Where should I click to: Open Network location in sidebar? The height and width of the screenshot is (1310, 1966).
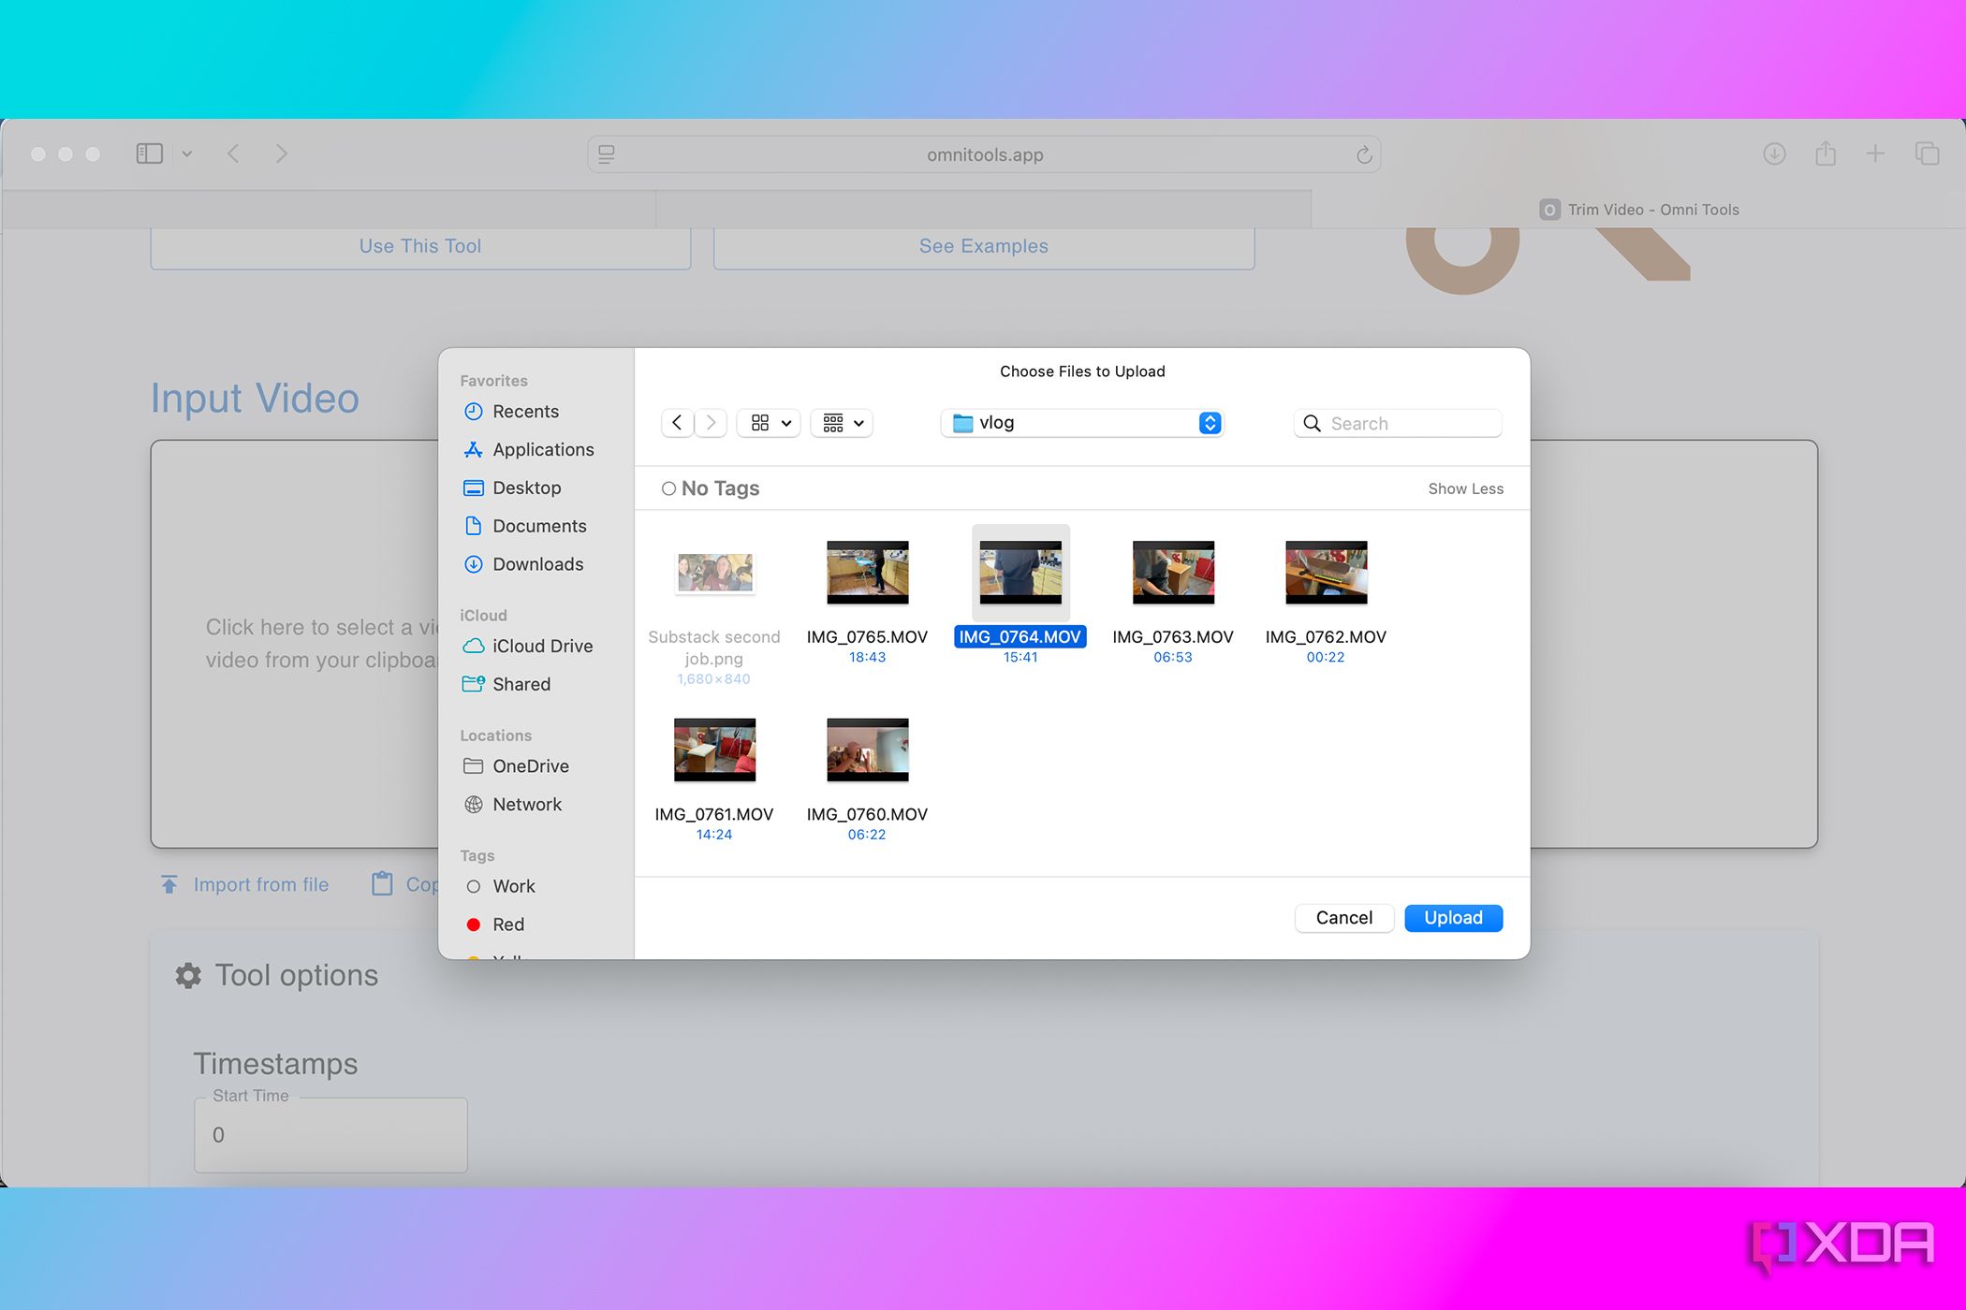(x=526, y=805)
